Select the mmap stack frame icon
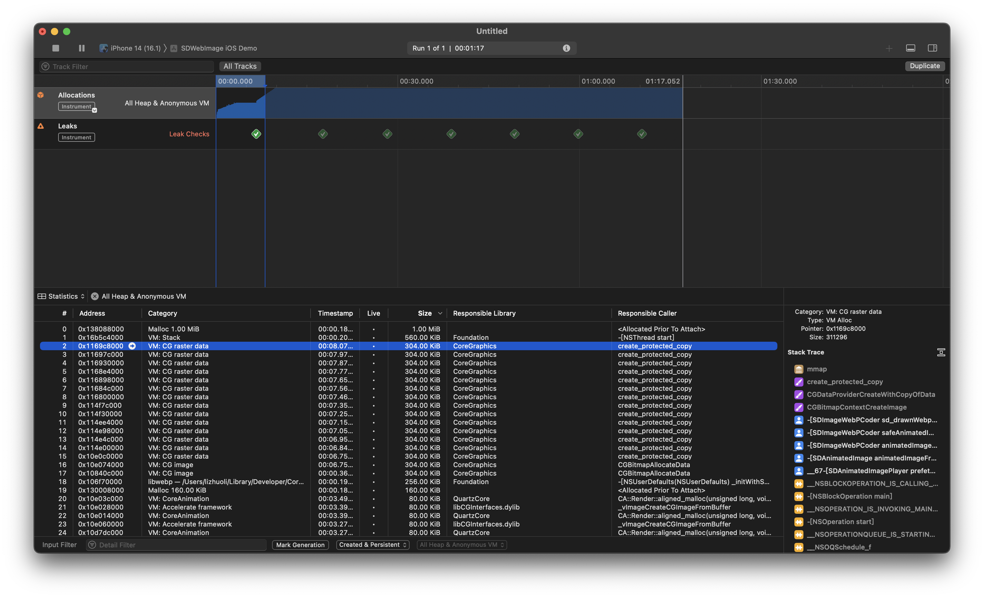Screen dimensions: 984x598 click(x=798, y=369)
